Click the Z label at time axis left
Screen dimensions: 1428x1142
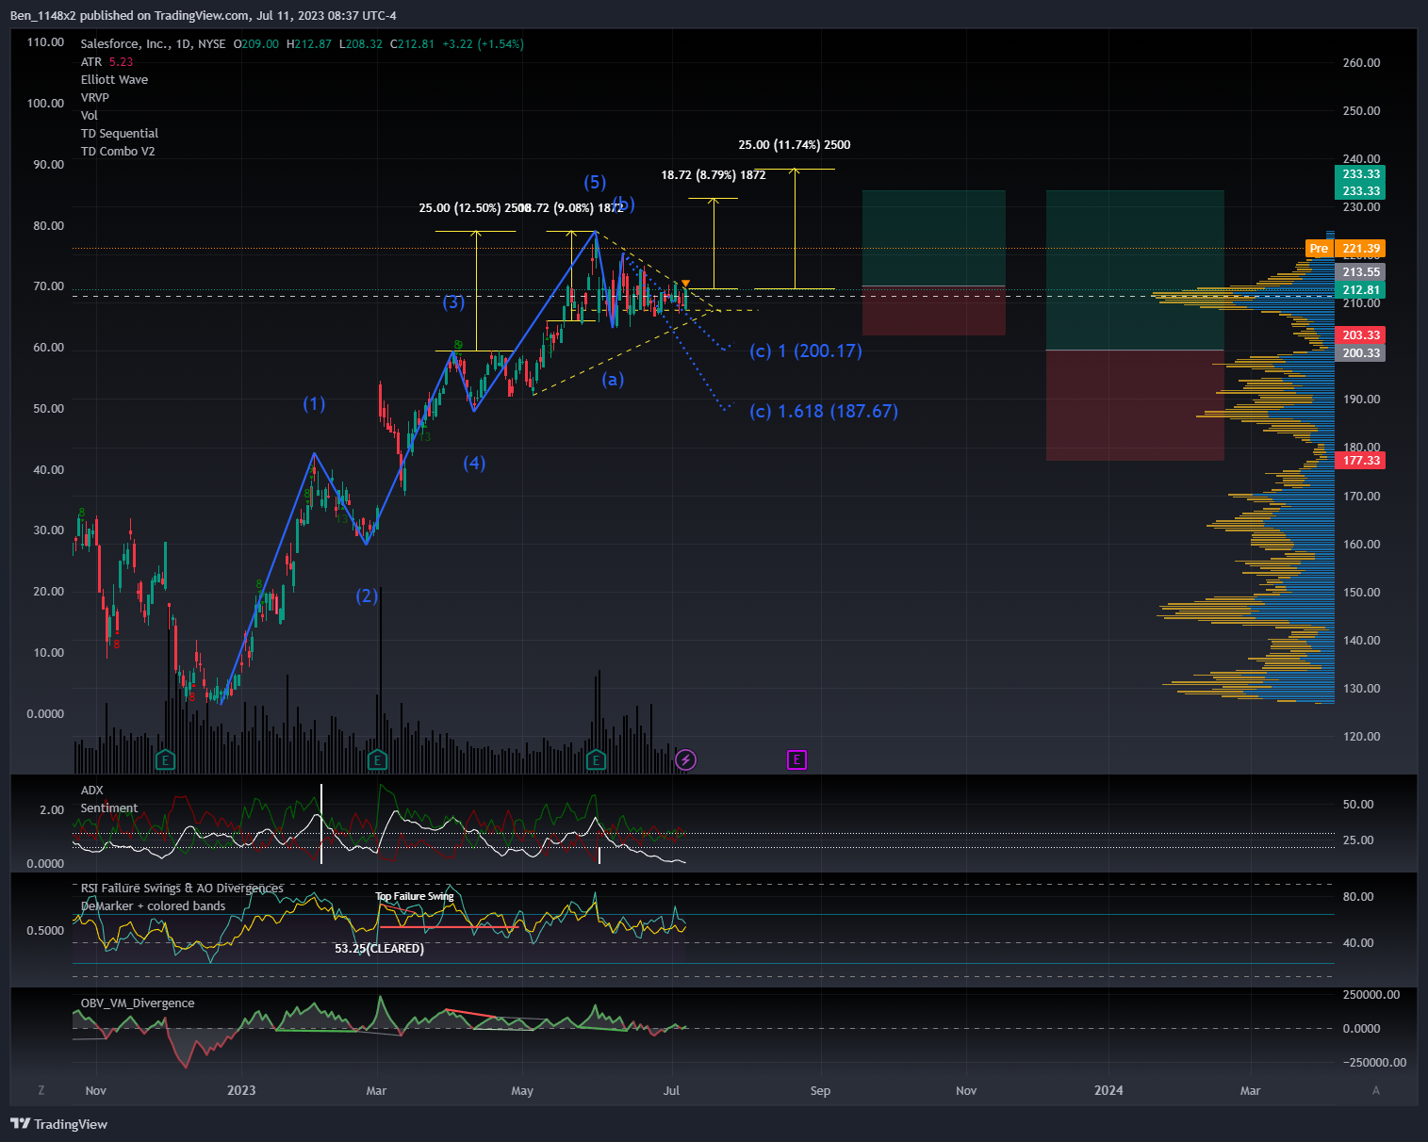[x=41, y=1090]
